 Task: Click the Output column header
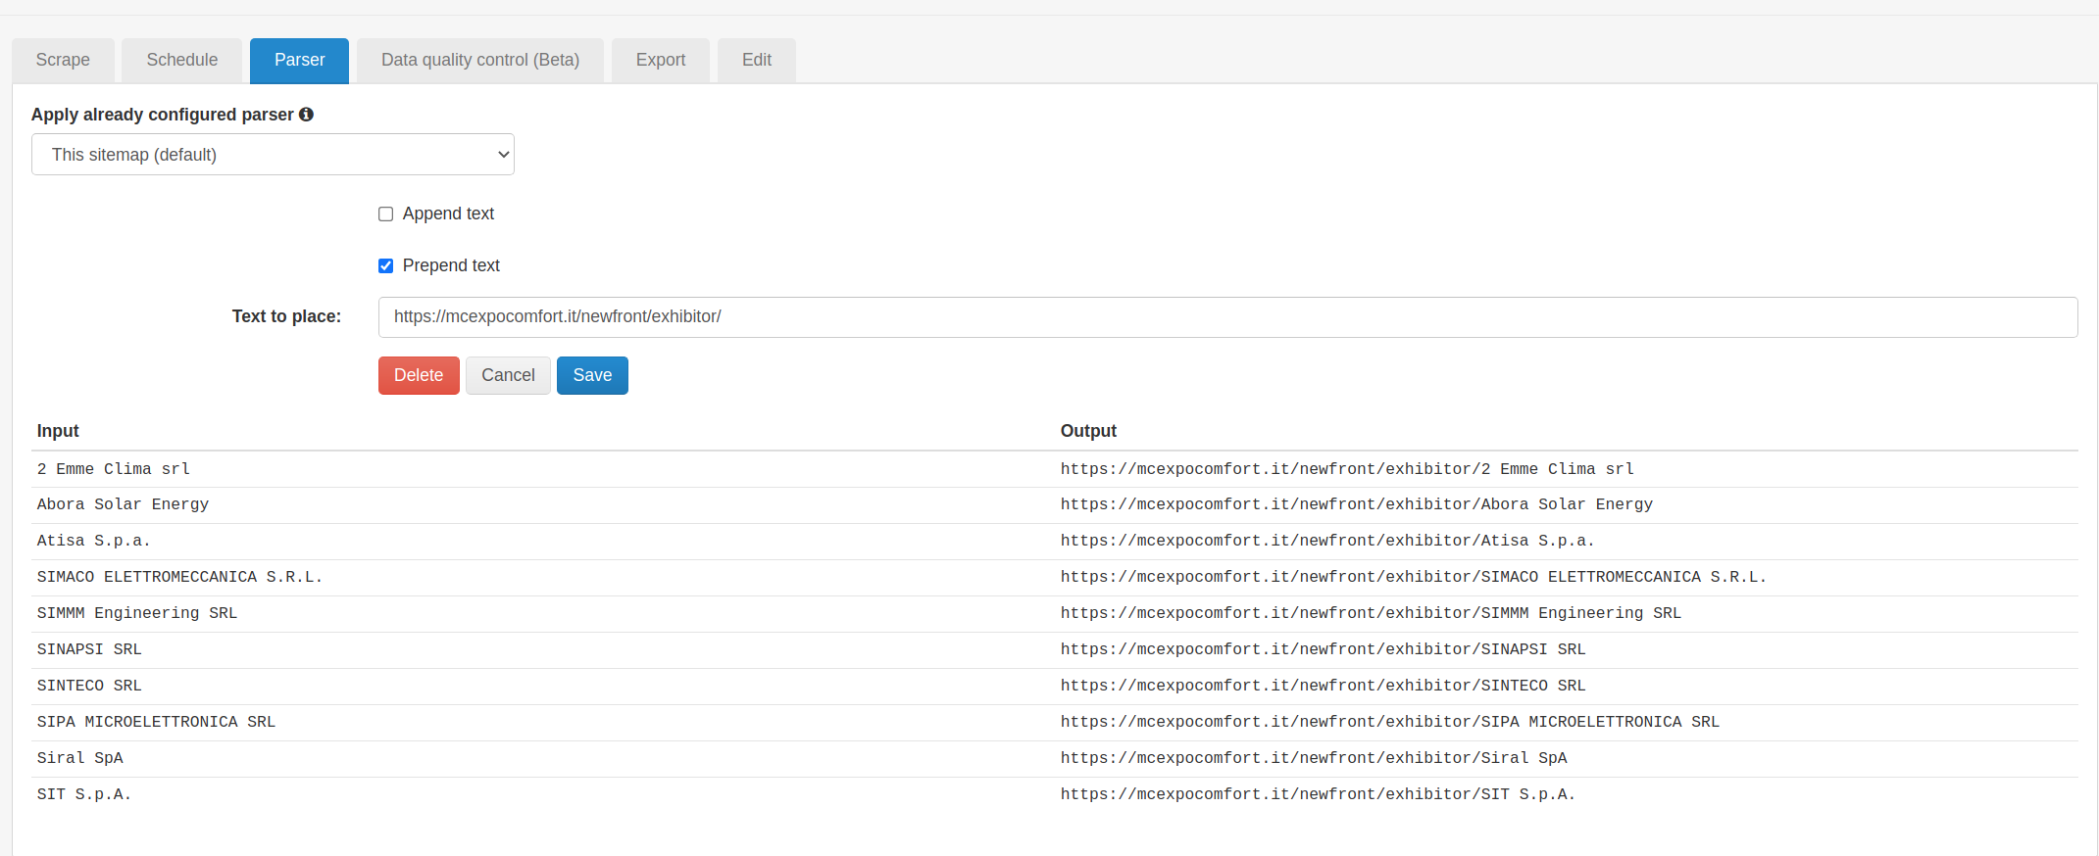pyautogui.click(x=1088, y=431)
